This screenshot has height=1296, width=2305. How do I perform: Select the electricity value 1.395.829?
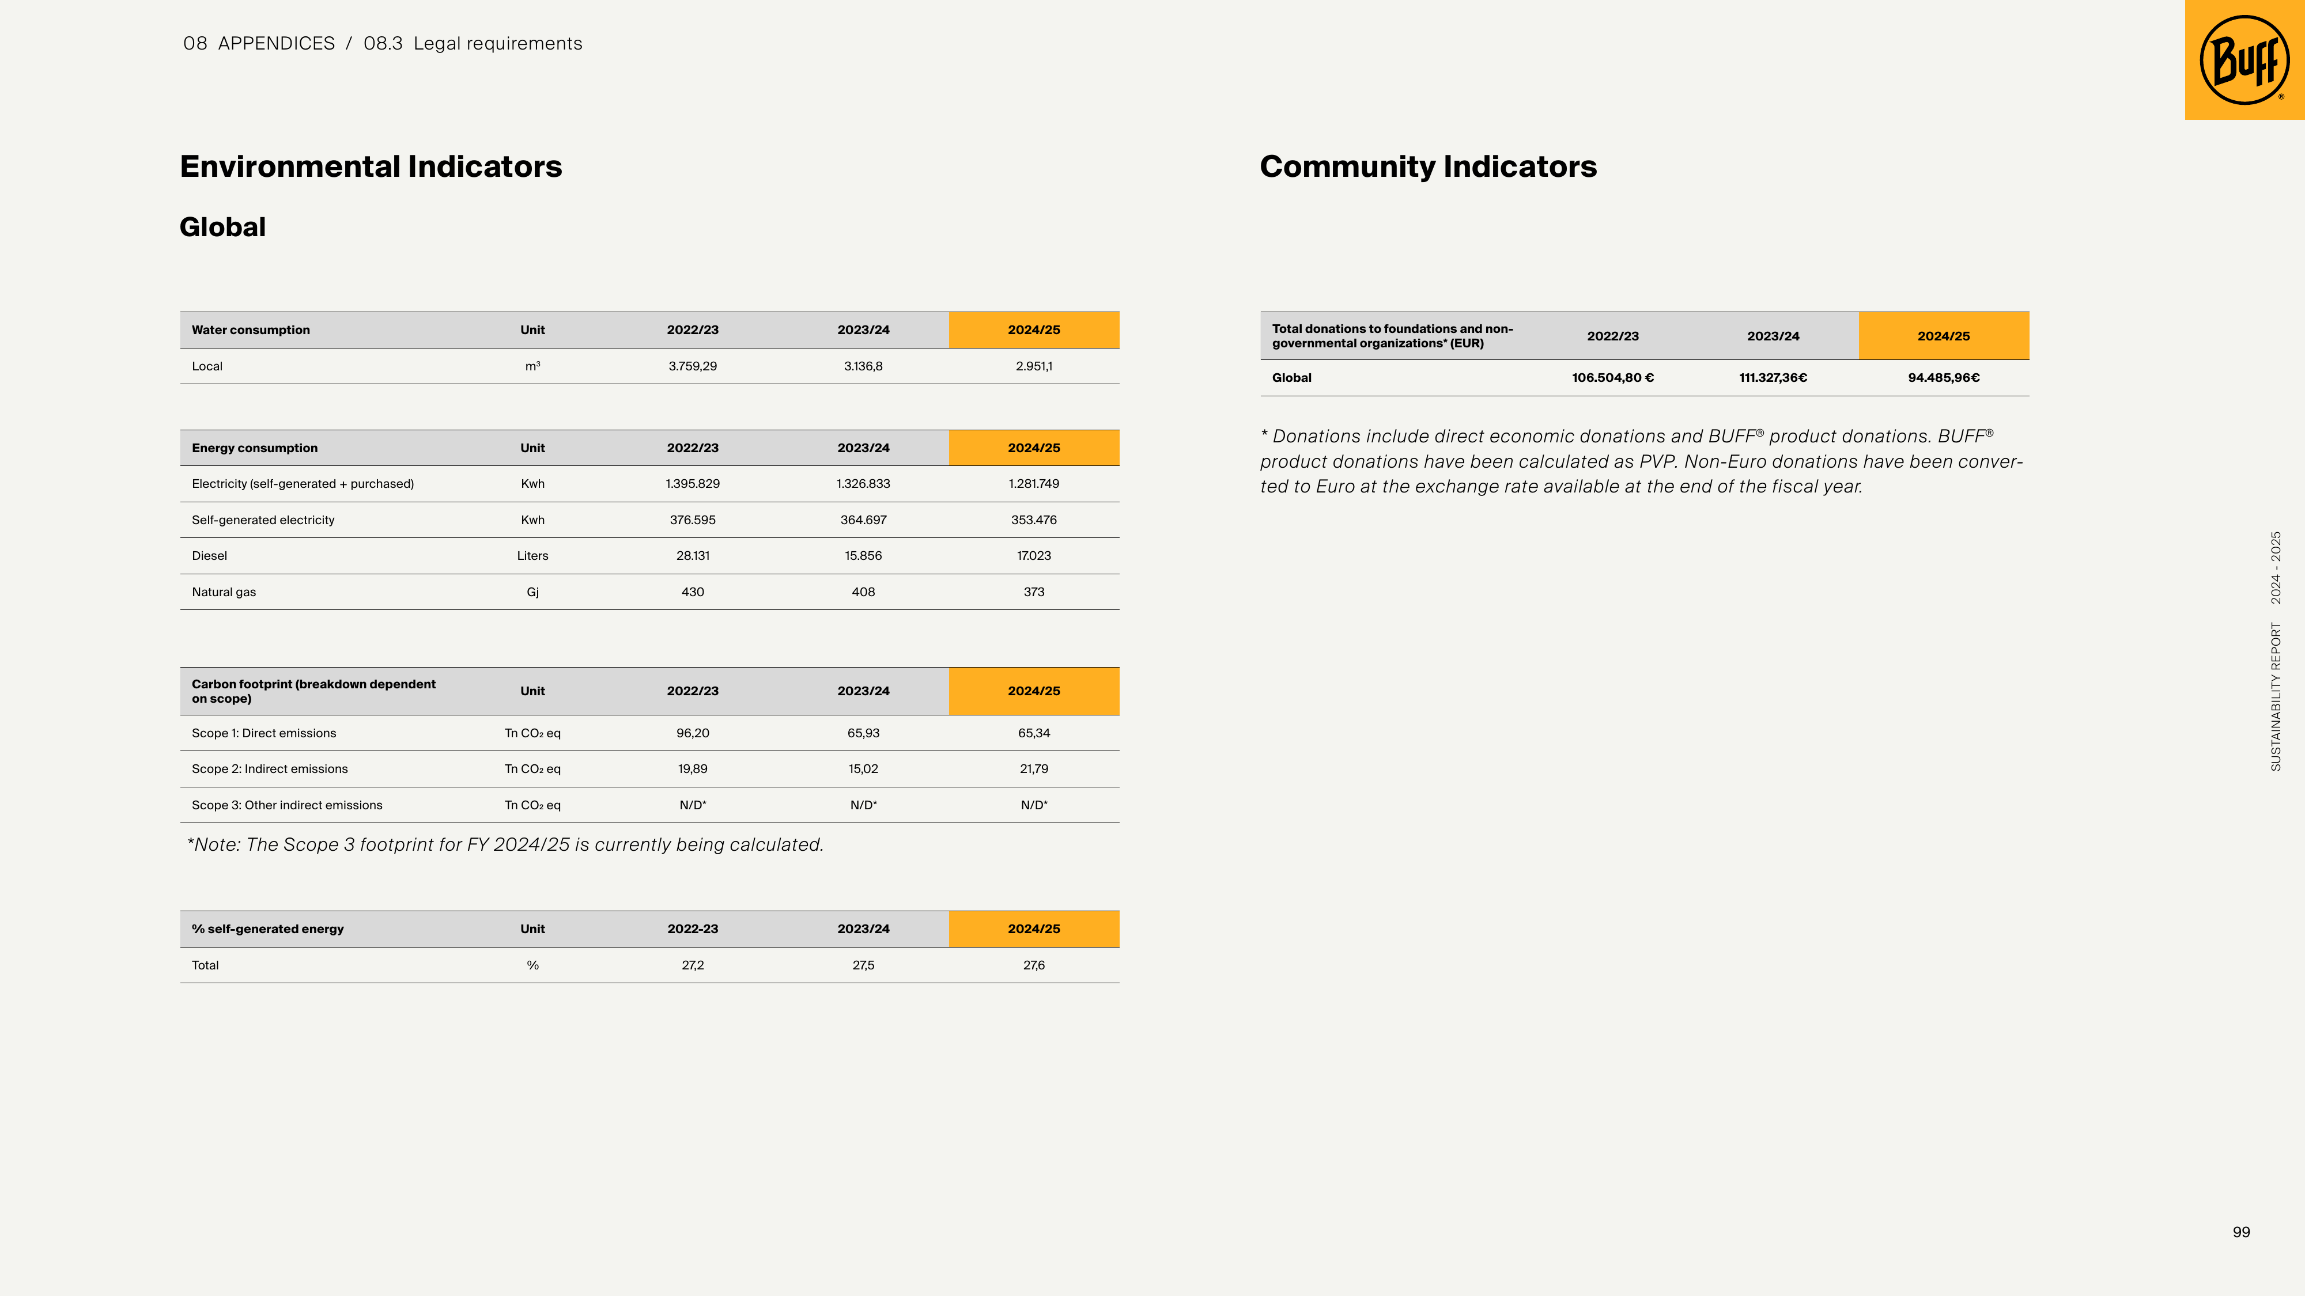tap(693, 484)
